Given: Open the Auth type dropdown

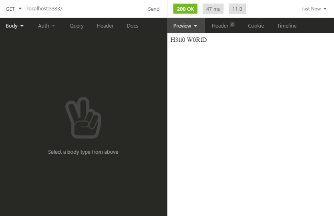Looking at the screenshot, I should click(46, 26).
